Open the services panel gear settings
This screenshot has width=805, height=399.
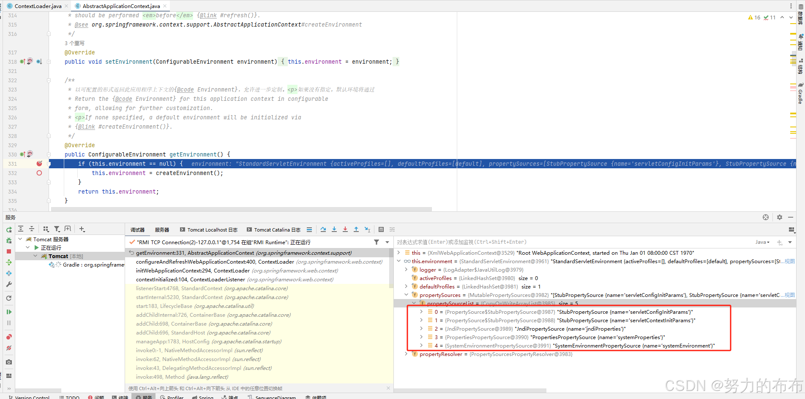(780, 217)
